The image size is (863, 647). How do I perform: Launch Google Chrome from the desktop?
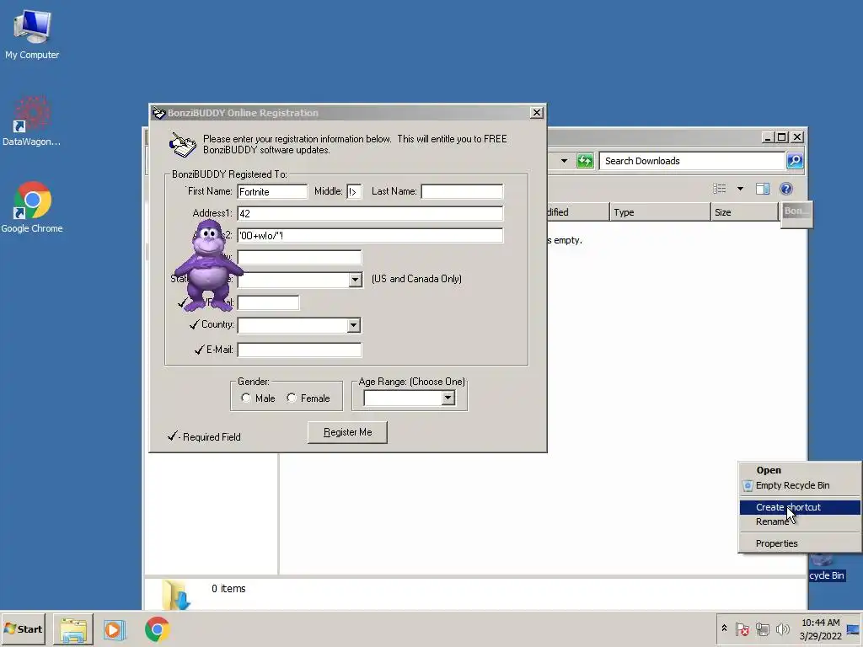pyautogui.click(x=32, y=207)
